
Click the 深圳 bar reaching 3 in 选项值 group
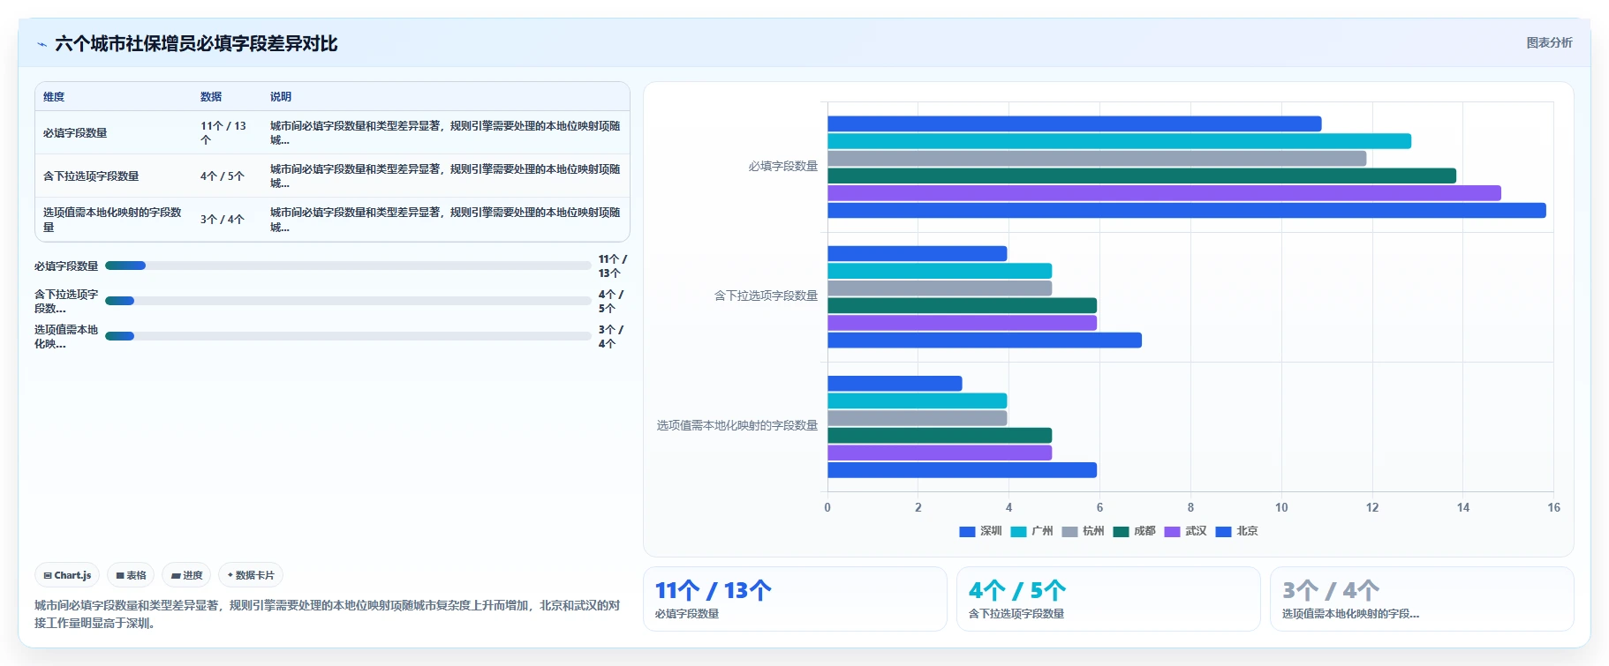pyautogui.click(x=895, y=384)
